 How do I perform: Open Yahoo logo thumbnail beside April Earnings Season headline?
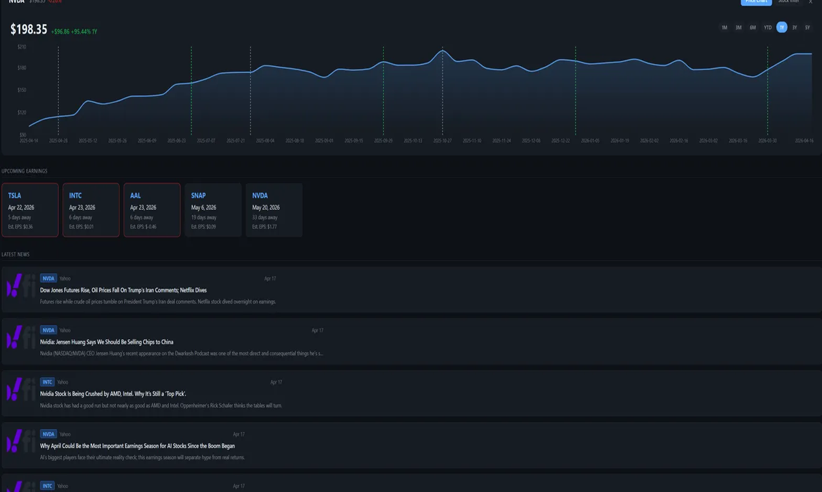tap(21, 442)
